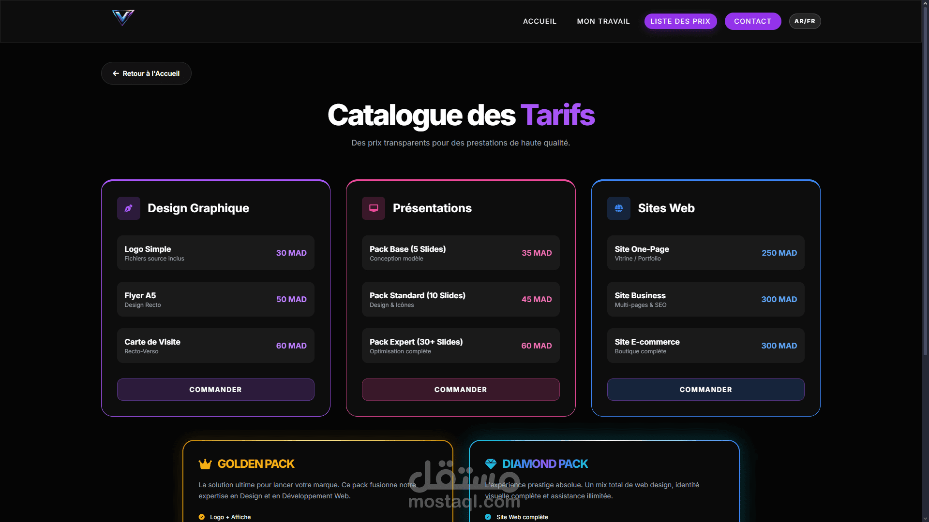The height and width of the screenshot is (522, 929).
Task: Click the Design Graphique pen icon
Action: pyautogui.click(x=129, y=208)
